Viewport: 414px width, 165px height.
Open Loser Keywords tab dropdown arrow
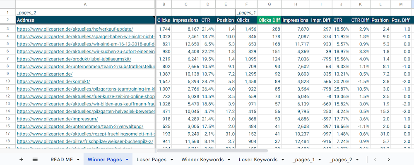click(283, 160)
